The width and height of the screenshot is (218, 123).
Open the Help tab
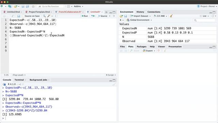pos(152,46)
